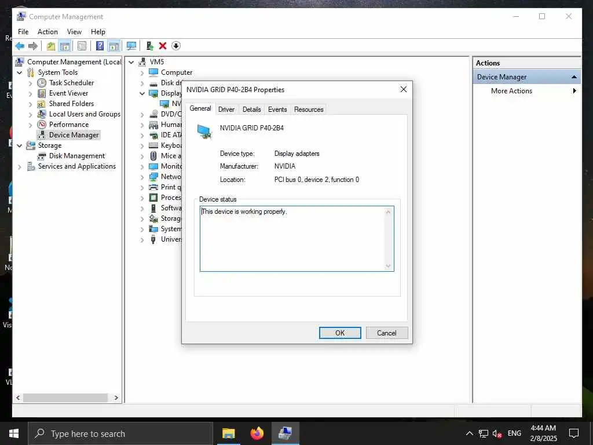Image resolution: width=593 pixels, height=445 pixels.
Task: Expand the Local Users and Groups node
Action: (30, 114)
